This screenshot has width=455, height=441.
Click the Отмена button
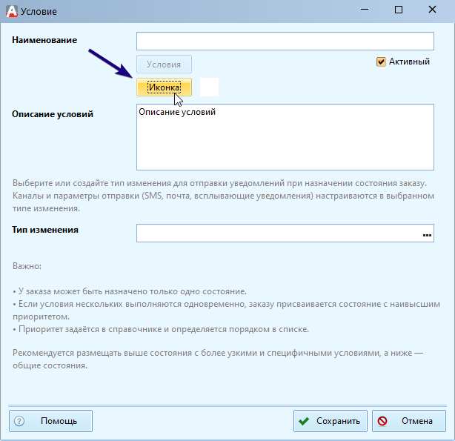[x=409, y=421]
